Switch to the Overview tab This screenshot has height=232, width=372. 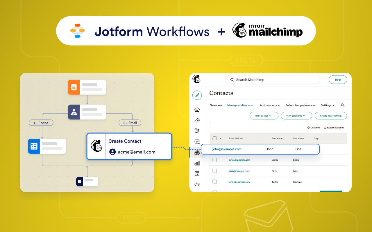coord(216,105)
